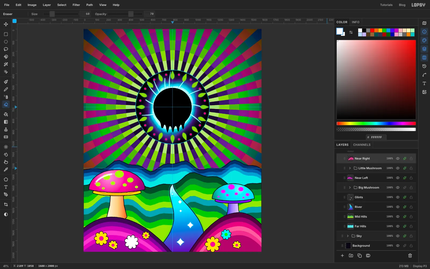This screenshot has height=269, width=430.
Task: Delete the selected layer with trash icon
Action: pyautogui.click(x=410, y=256)
